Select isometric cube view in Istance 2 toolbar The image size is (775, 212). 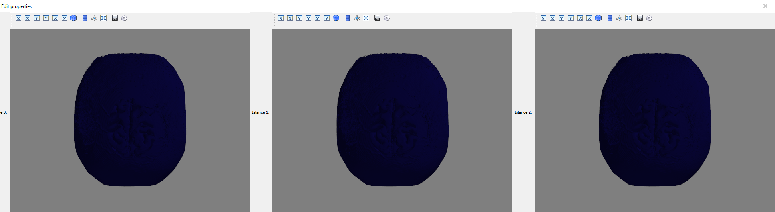598,18
